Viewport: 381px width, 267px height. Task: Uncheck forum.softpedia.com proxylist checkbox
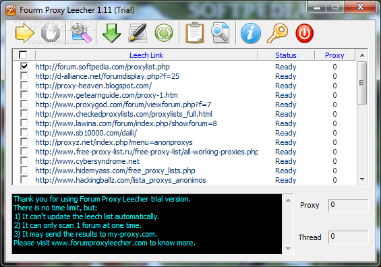pos(24,66)
